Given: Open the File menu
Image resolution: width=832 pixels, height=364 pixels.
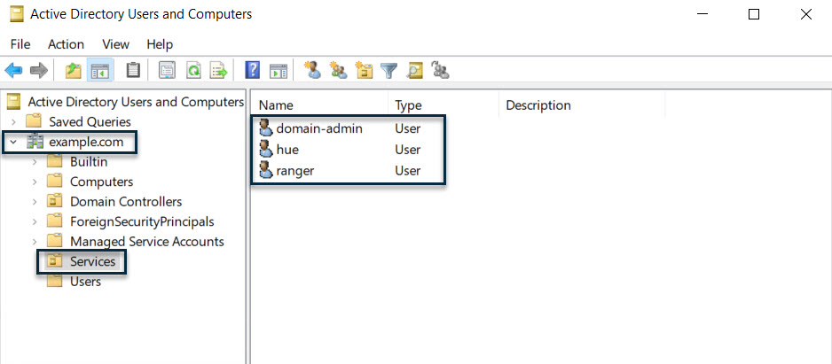Looking at the screenshot, I should tap(20, 44).
